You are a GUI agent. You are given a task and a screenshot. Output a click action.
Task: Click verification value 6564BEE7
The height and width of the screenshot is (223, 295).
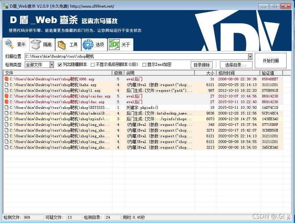coord(270,79)
